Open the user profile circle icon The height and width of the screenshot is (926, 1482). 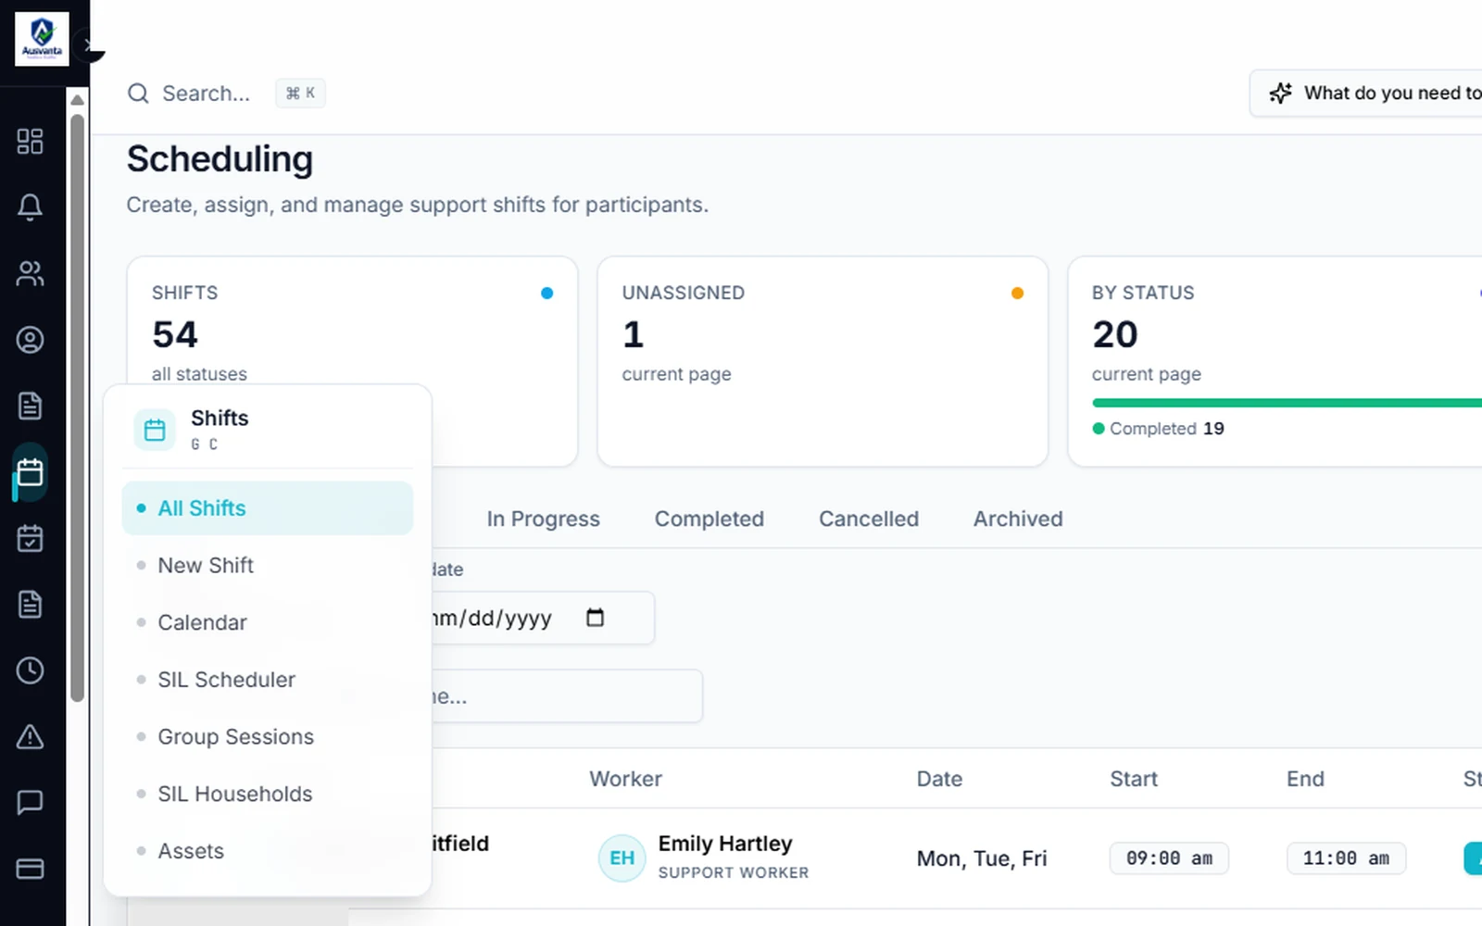point(30,340)
